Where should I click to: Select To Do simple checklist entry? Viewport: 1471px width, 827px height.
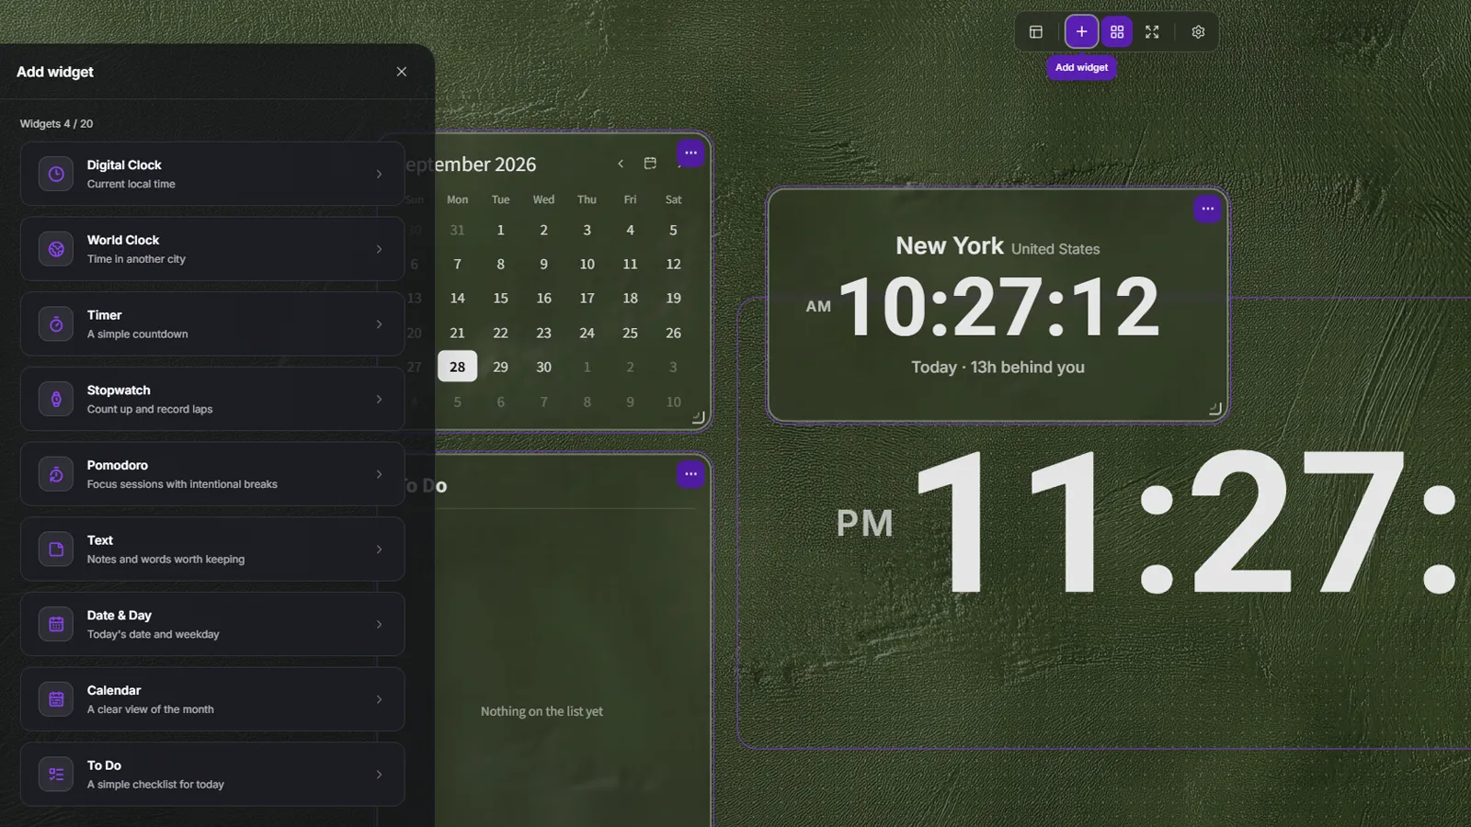212,774
